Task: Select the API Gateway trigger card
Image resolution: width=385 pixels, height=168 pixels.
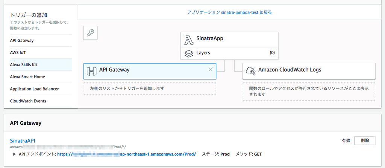Action: (150, 71)
